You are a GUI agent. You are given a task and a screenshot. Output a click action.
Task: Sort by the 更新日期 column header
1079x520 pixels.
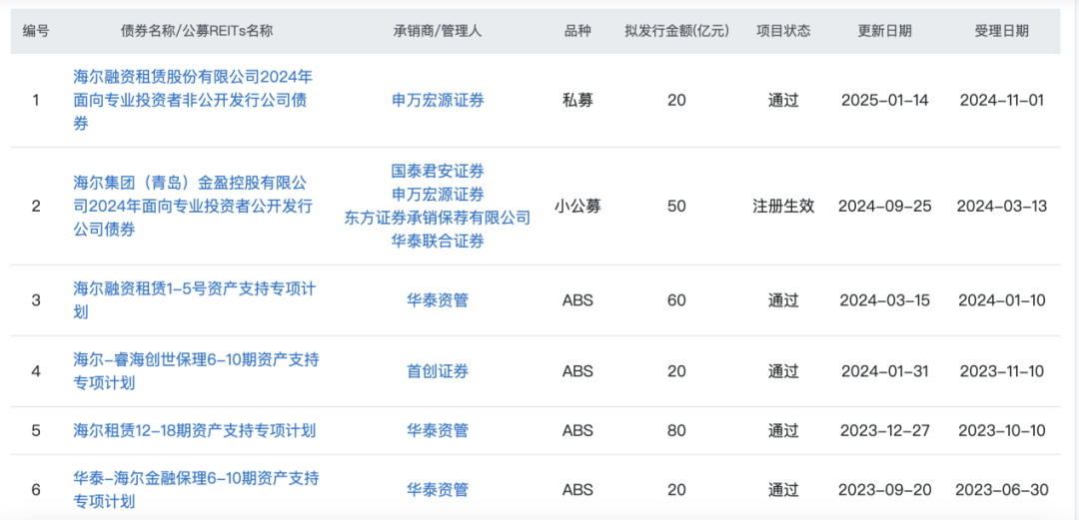(x=884, y=31)
